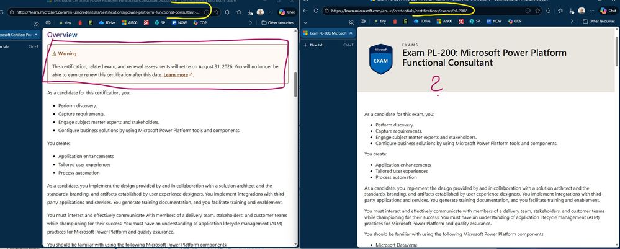Open NOW bookmark in right favorites bar

[x=494, y=21]
